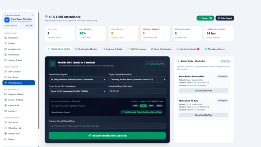Click the On-Time Rate stat card
Viewport: 261px width, 147px height.
click(x=91, y=33)
